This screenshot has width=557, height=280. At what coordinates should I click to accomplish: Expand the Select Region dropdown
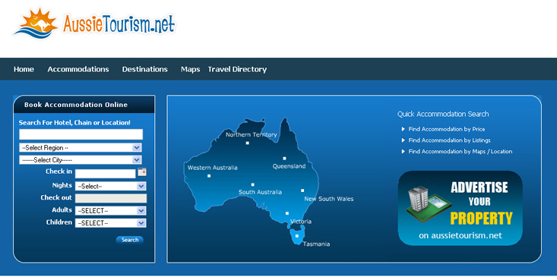click(x=81, y=148)
